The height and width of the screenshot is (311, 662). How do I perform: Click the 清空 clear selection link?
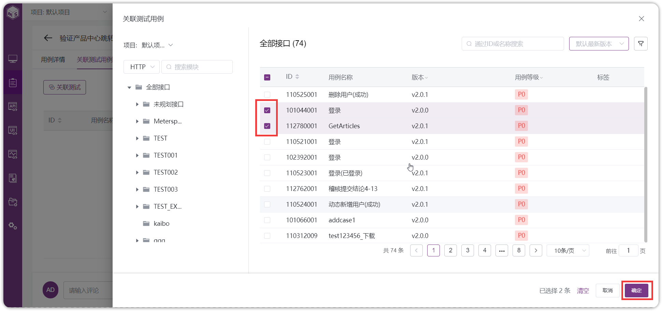click(x=583, y=291)
